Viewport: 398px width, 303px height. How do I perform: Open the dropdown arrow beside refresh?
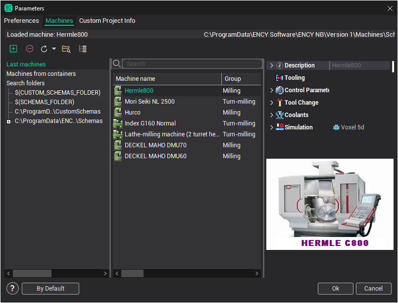54,49
